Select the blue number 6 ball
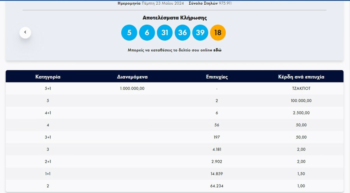The width and height of the screenshot is (350, 193). 147,33
